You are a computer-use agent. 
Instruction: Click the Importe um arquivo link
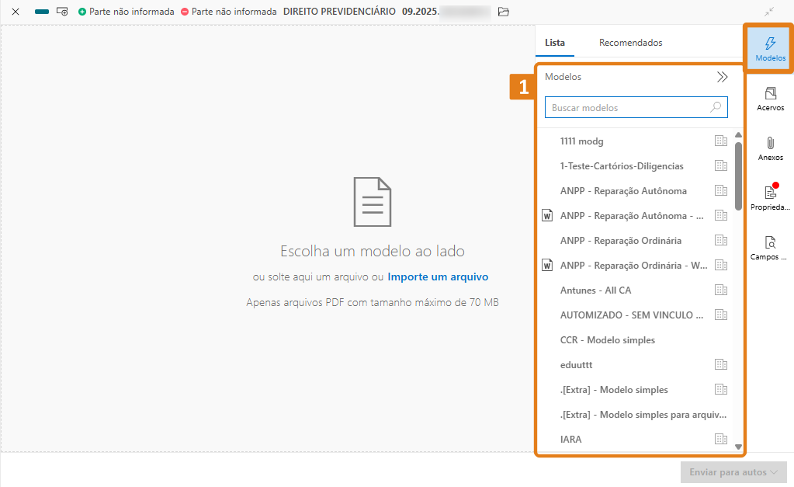[438, 277]
